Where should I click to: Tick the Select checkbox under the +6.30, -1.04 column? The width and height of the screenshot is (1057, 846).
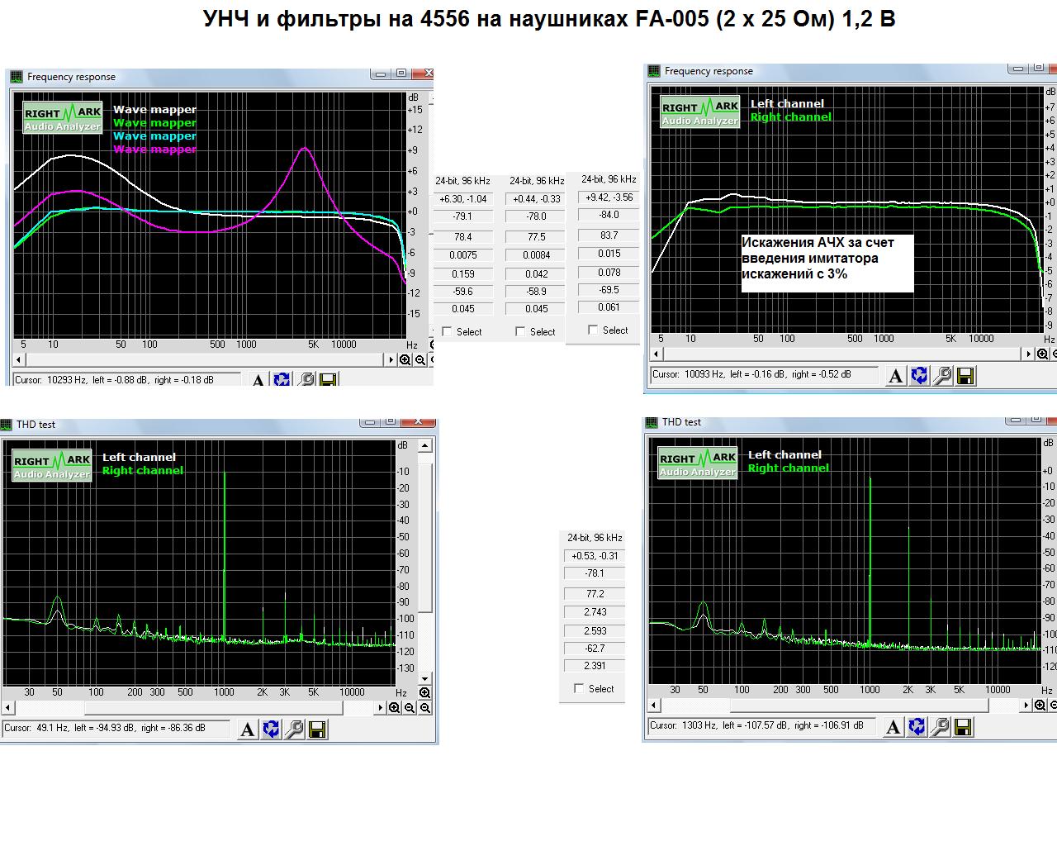click(x=448, y=332)
